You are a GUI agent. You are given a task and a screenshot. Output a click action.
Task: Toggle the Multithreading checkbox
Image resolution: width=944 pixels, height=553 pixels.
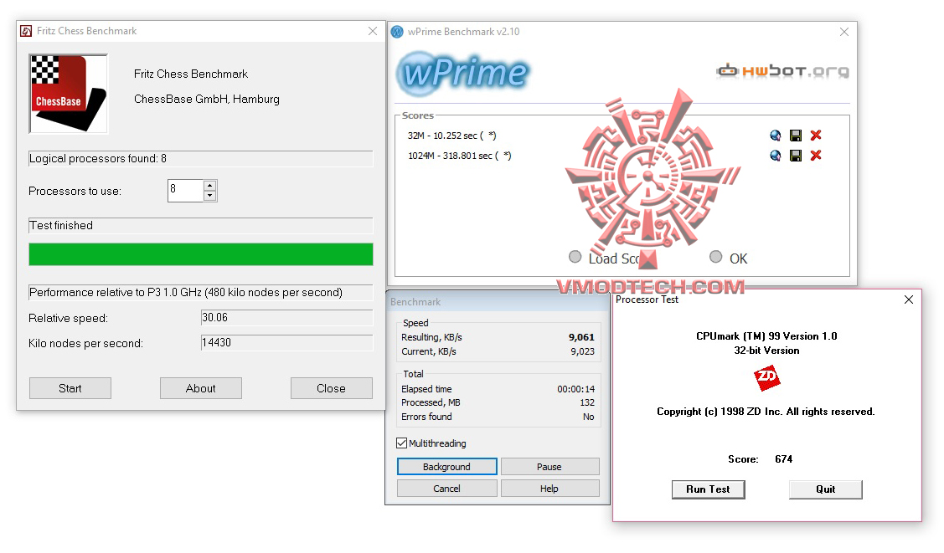point(401,443)
